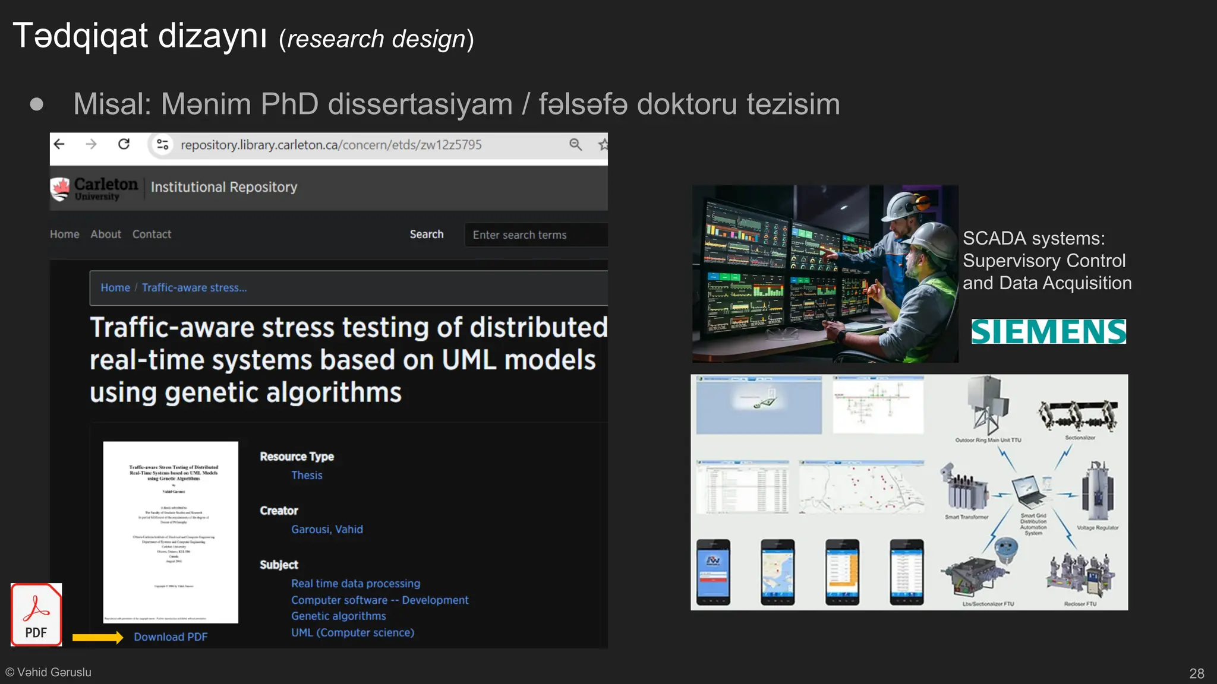Click the repository URL in address bar
The image size is (1217, 684).
tap(331, 145)
